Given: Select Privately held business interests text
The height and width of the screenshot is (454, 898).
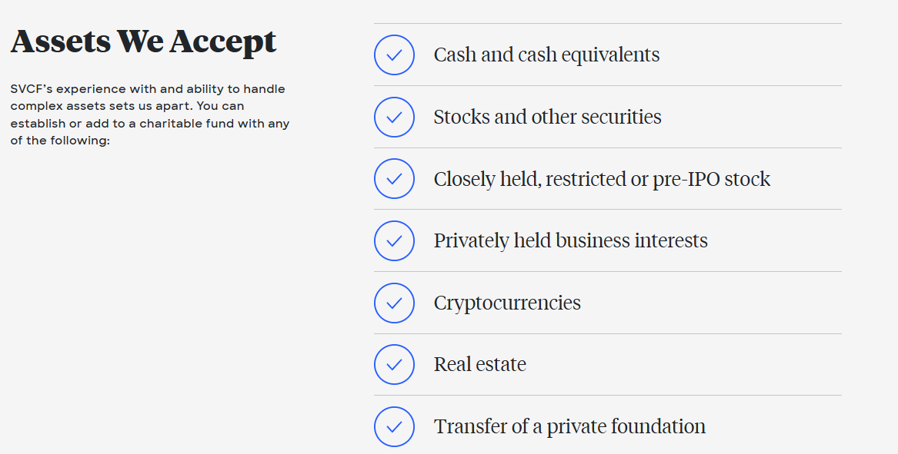Looking at the screenshot, I should (x=570, y=240).
